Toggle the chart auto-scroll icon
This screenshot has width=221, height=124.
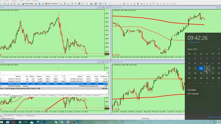point(84,3)
